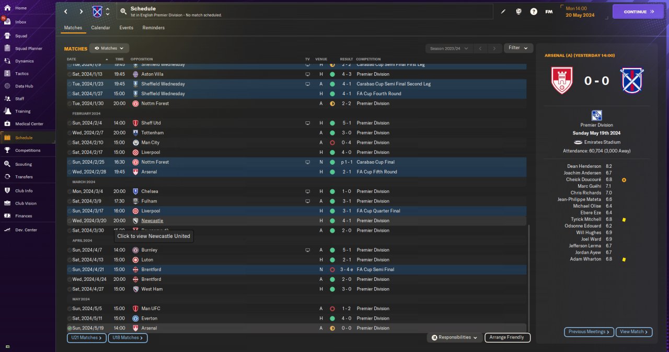This screenshot has width=669, height=352.
Task: Expand the U18 Matches button
Action: click(x=128, y=338)
